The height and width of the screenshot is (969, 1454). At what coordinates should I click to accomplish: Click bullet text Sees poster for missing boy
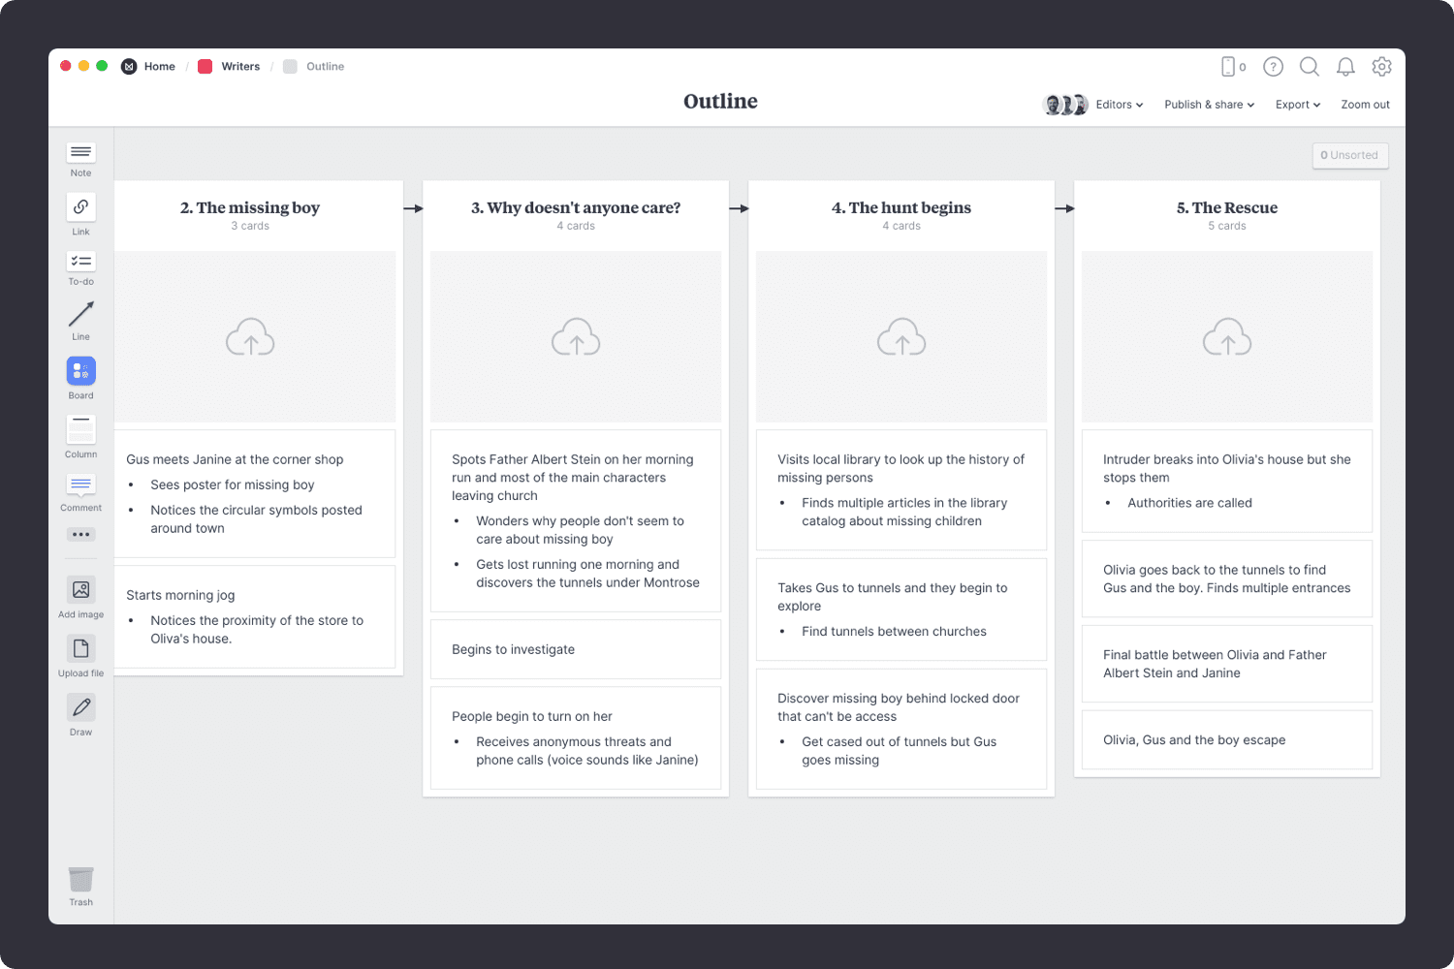coord(233,484)
